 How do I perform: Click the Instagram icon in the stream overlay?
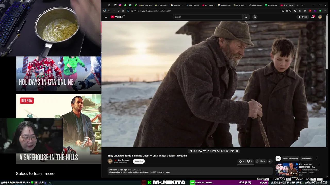click(144, 183)
